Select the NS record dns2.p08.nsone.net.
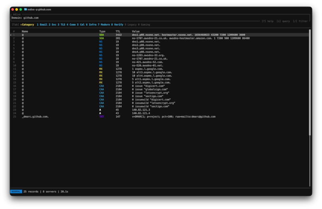Viewport: 322px width, 209px height. 159,45
